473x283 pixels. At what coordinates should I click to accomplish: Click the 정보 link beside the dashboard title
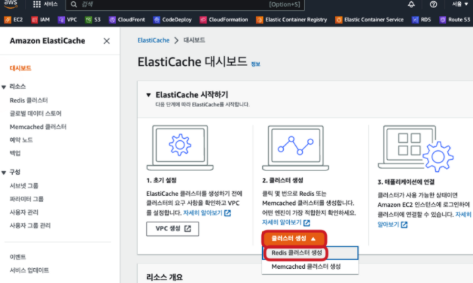pyautogui.click(x=255, y=64)
